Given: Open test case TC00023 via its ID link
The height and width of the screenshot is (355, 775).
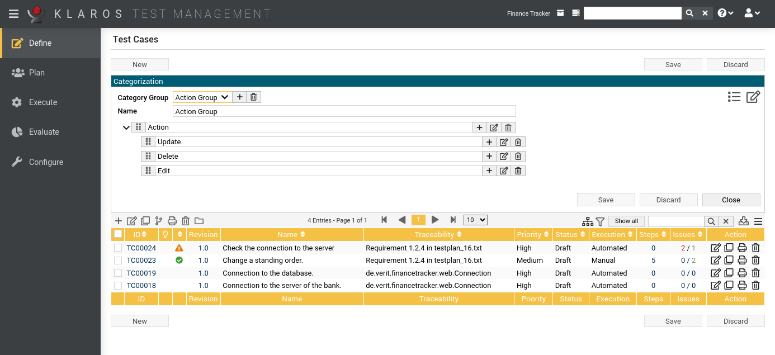Looking at the screenshot, I should click(140, 260).
